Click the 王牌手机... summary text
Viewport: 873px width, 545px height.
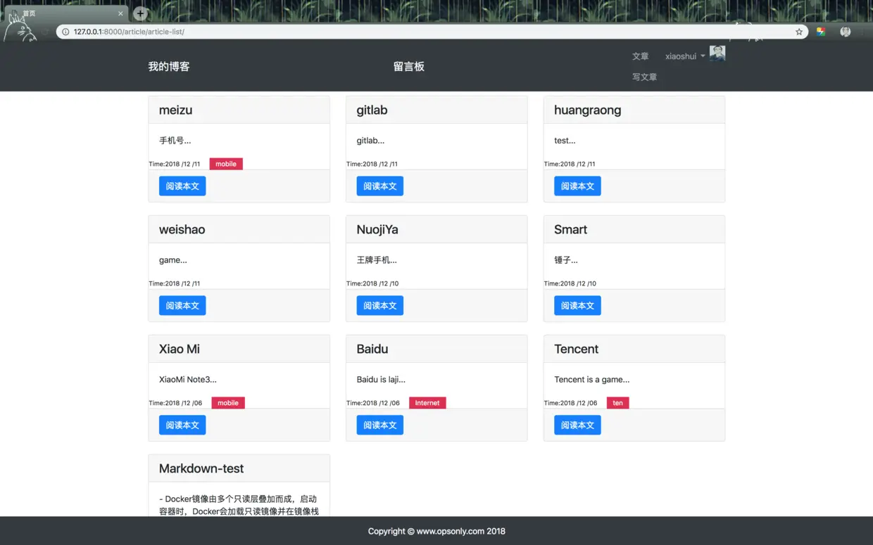coord(377,260)
